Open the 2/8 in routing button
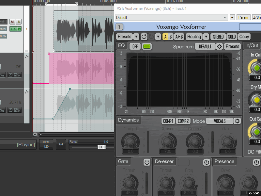 (x=256, y=17)
